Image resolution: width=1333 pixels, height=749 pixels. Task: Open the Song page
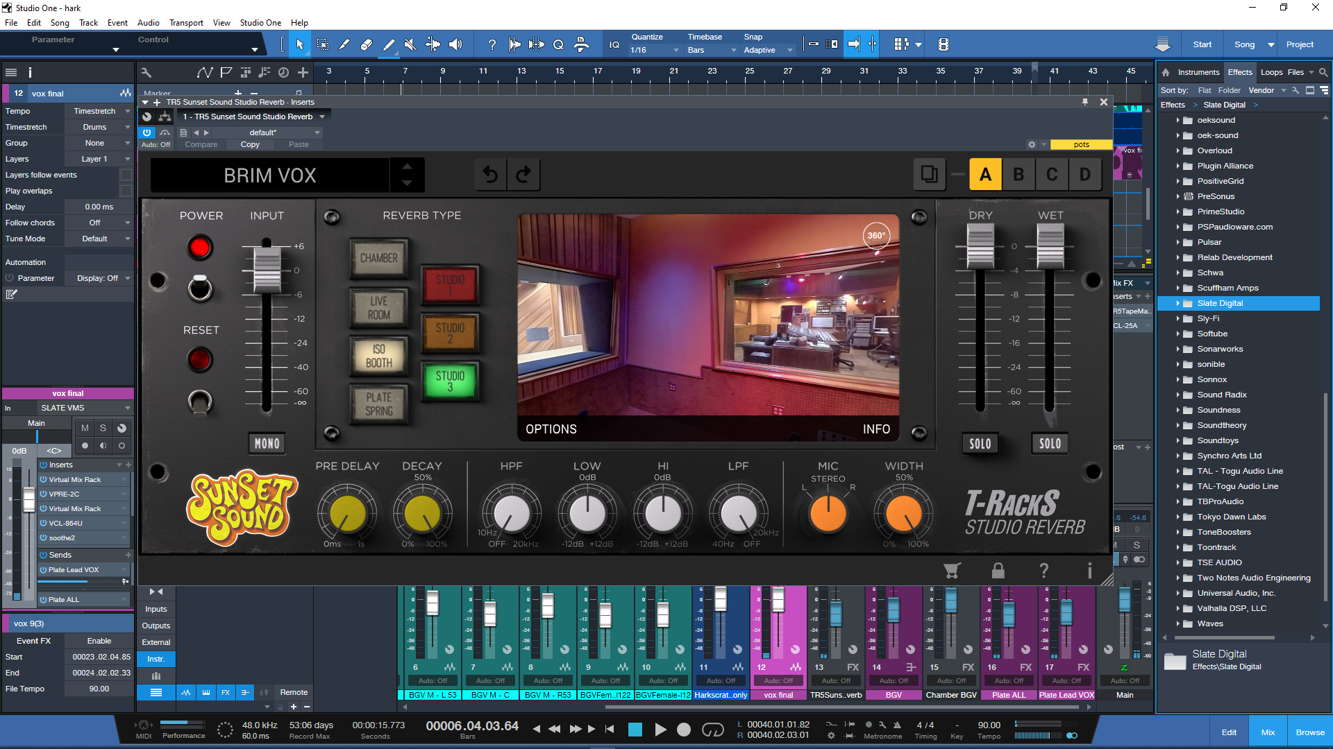1244,44
